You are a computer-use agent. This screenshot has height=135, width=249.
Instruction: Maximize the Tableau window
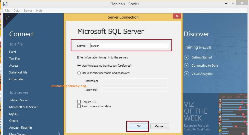coord(233,3)
